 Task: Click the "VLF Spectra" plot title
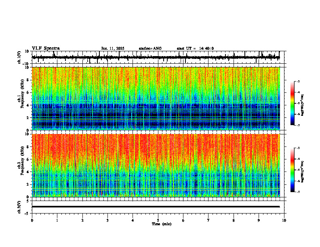[46, 48]
